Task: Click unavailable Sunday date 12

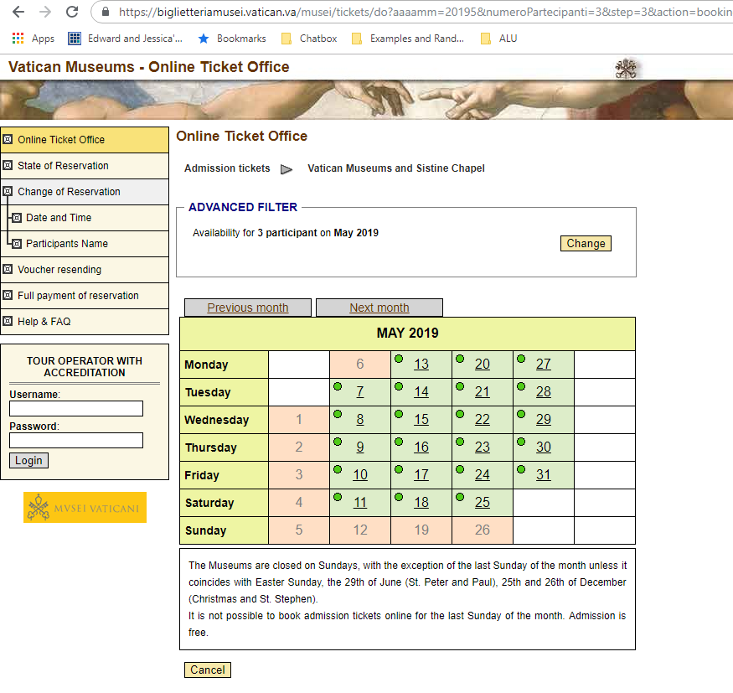Action: (x=360, y=530)
